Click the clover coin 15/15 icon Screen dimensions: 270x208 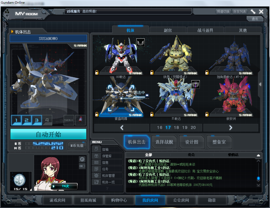pyautogui.click(x=19, y=180)
